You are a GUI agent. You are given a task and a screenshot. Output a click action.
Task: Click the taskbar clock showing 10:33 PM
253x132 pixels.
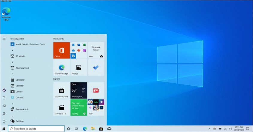click(x=239, y=129)
